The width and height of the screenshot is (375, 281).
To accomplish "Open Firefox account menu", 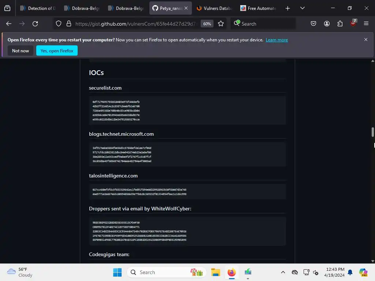I will [x=327, y=24].
